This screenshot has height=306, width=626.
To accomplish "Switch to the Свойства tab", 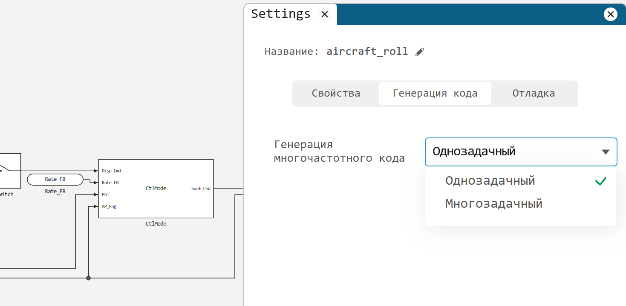I will [x=336, y=93].
